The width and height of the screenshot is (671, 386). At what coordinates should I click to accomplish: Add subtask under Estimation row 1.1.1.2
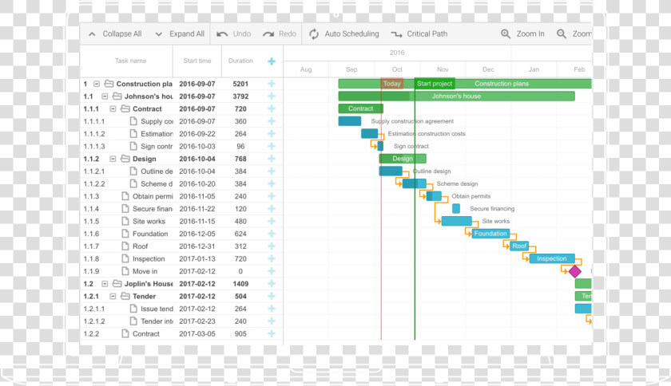pos(272,134)
